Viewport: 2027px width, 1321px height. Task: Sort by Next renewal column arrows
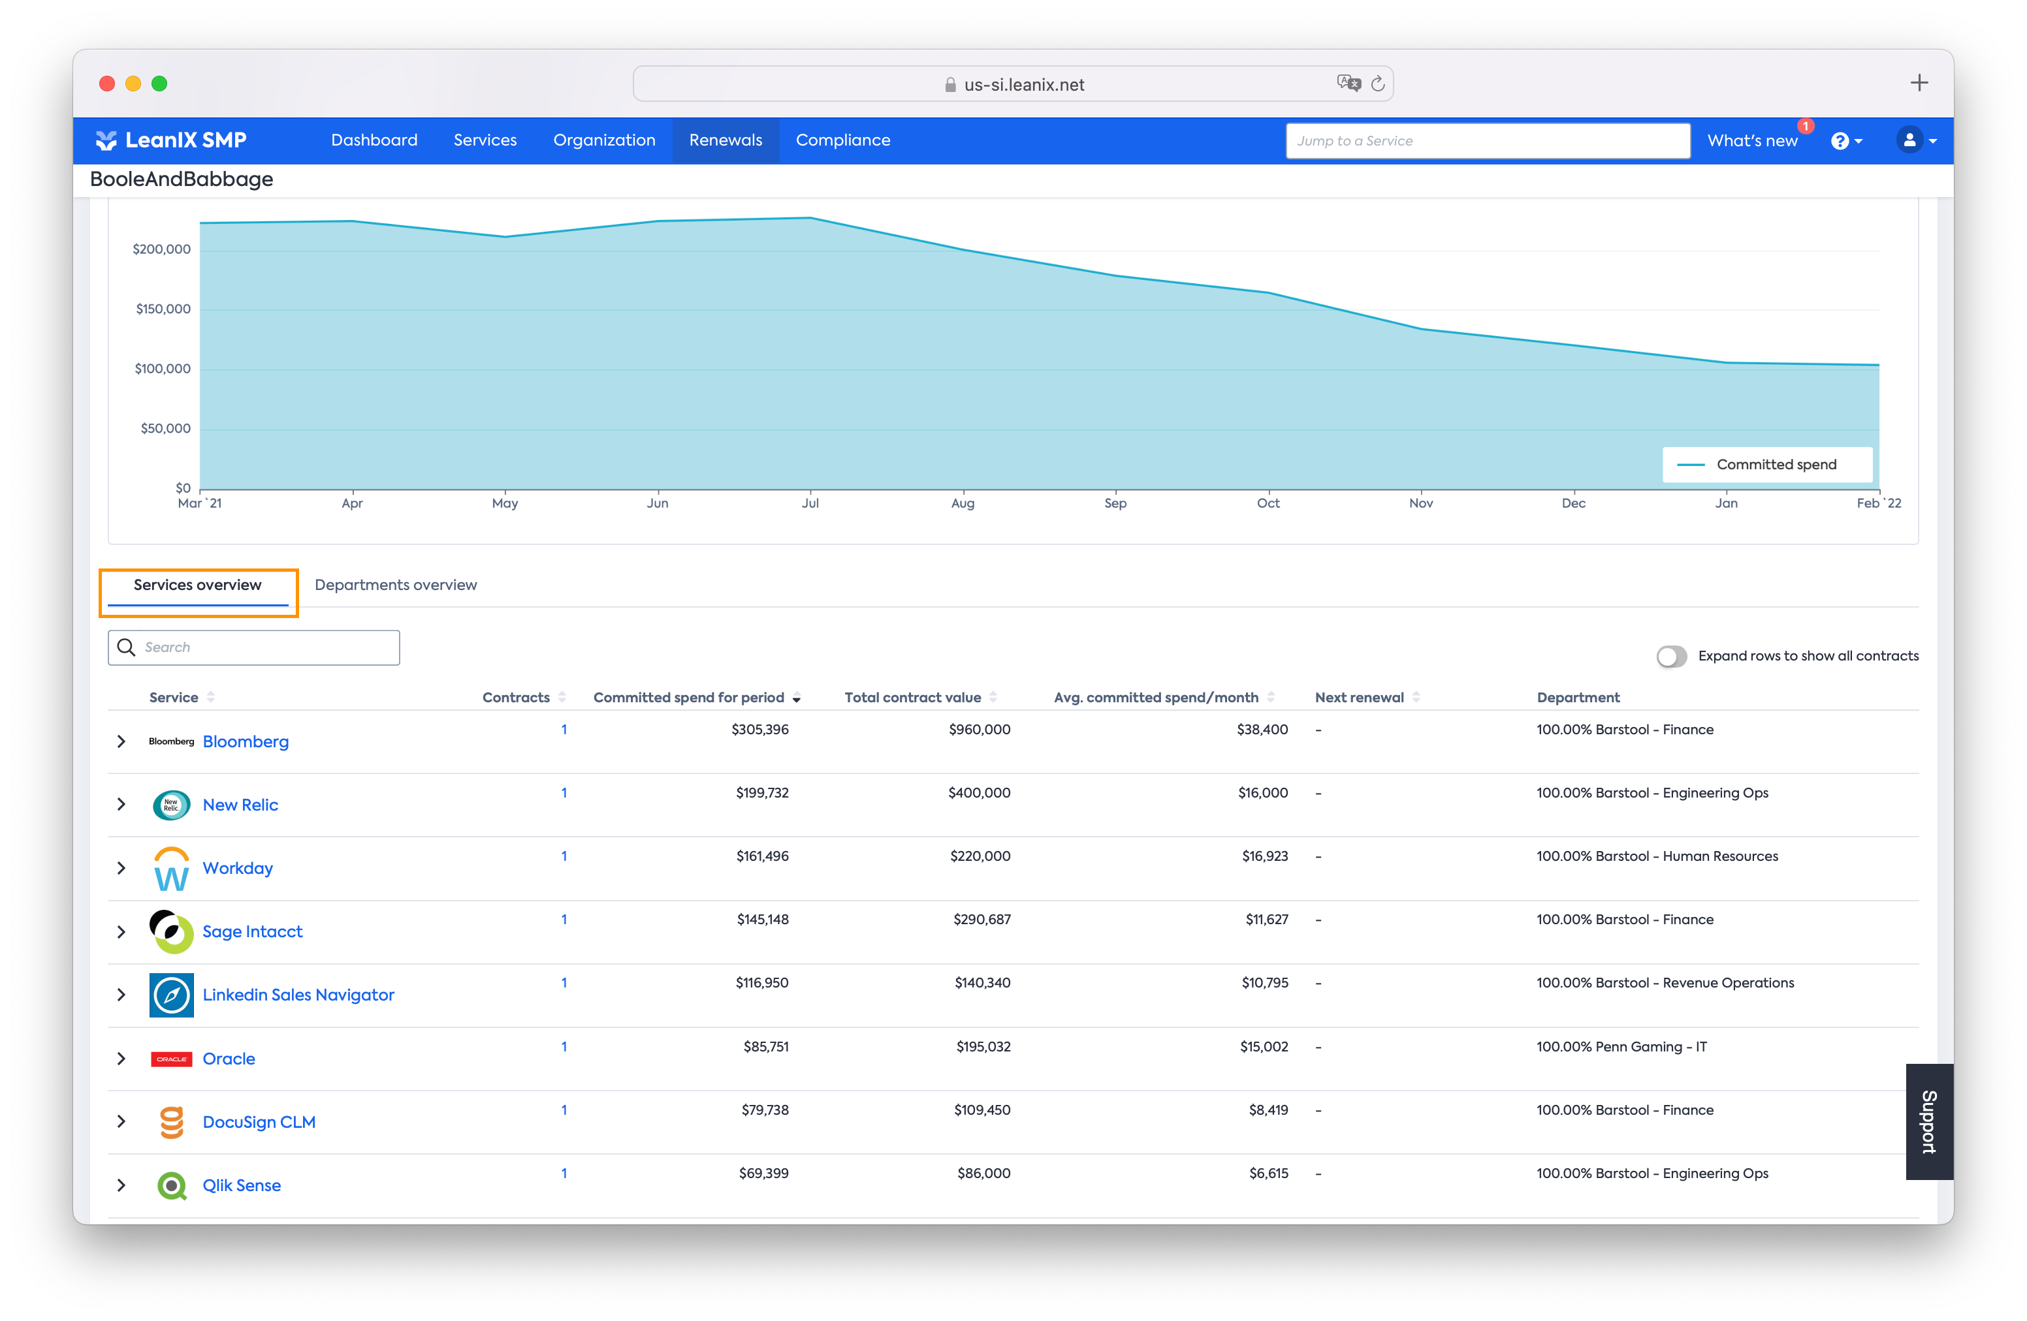pos(1416,697)
